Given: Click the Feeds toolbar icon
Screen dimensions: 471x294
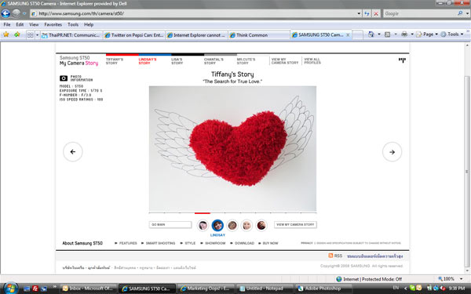Looking at the screenshot, I should click(388, 34).
